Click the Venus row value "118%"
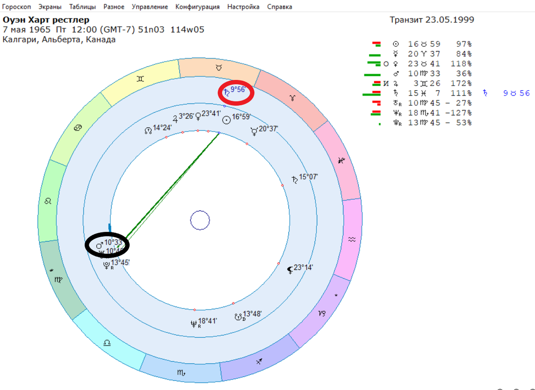This screenshot has width=535, height=390. tap(461, 64)
